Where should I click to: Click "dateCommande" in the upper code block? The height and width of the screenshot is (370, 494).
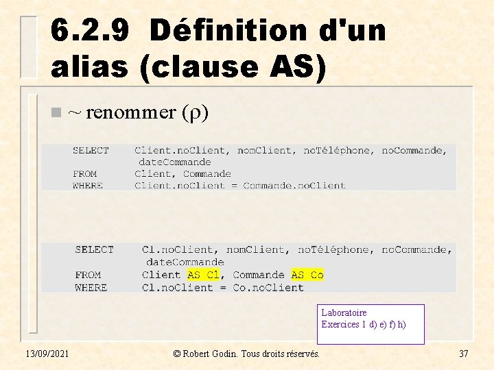click(x=175, y=162)
